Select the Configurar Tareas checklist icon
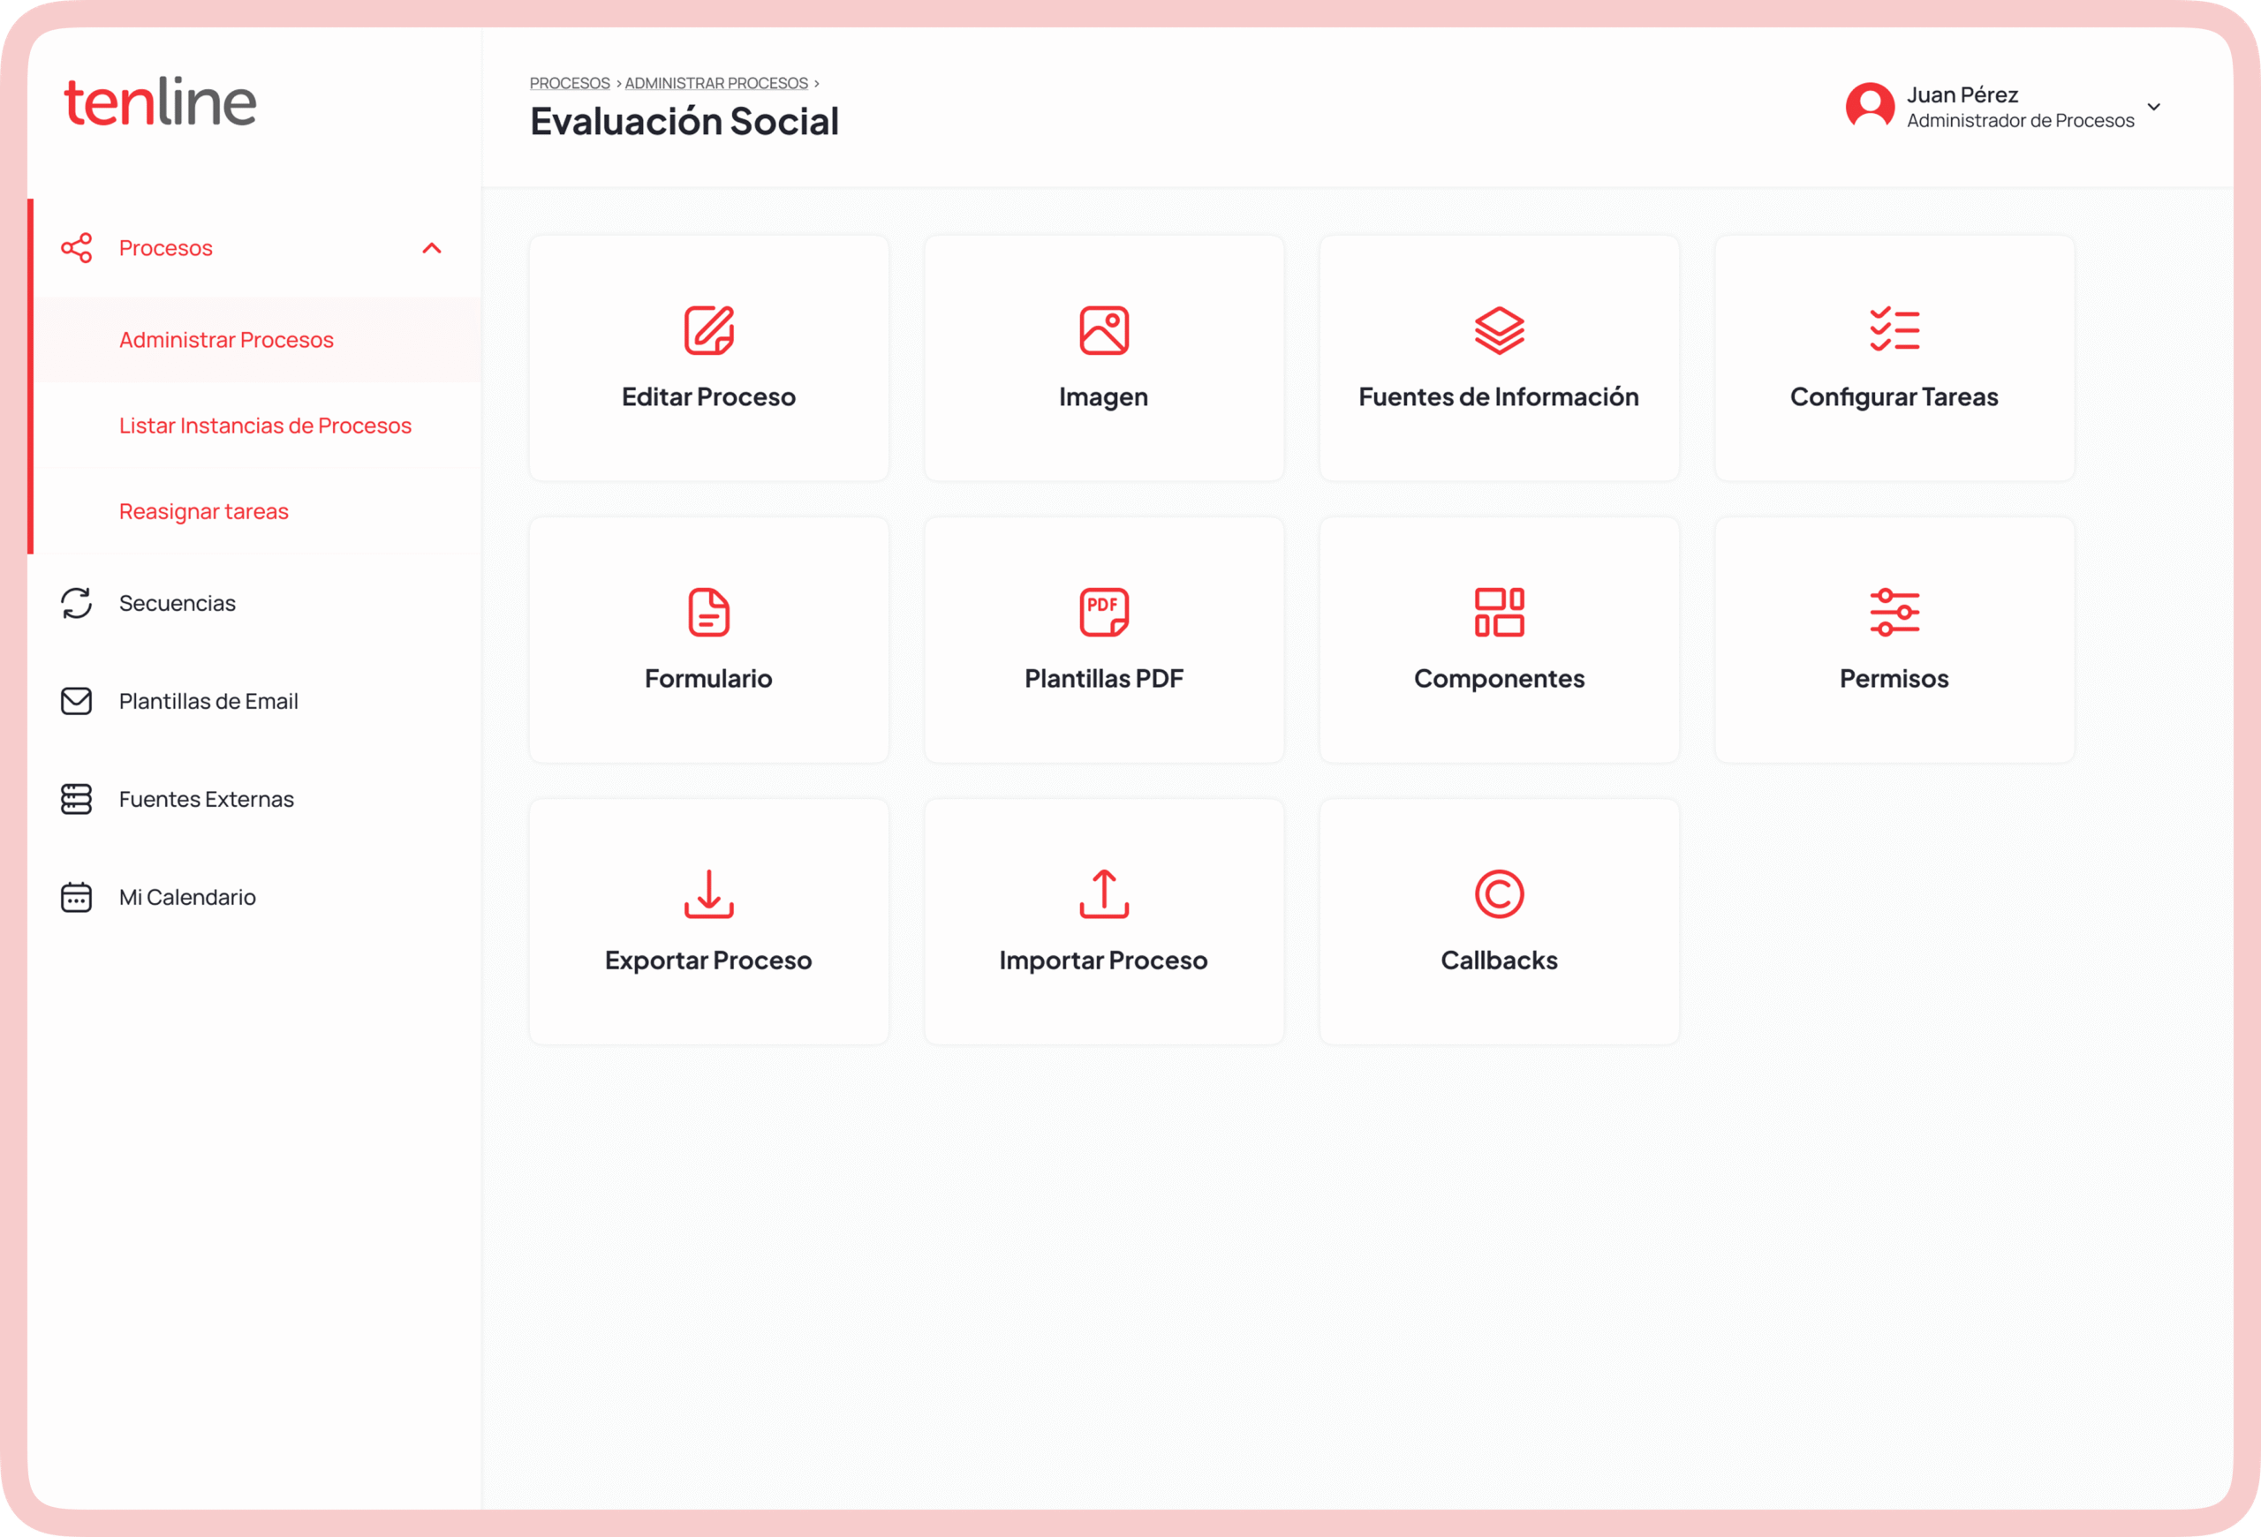 point(1894,330)
